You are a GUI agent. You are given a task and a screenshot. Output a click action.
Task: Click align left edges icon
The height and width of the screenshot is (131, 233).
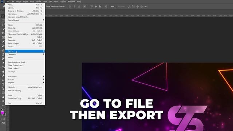tap(70, 7)
